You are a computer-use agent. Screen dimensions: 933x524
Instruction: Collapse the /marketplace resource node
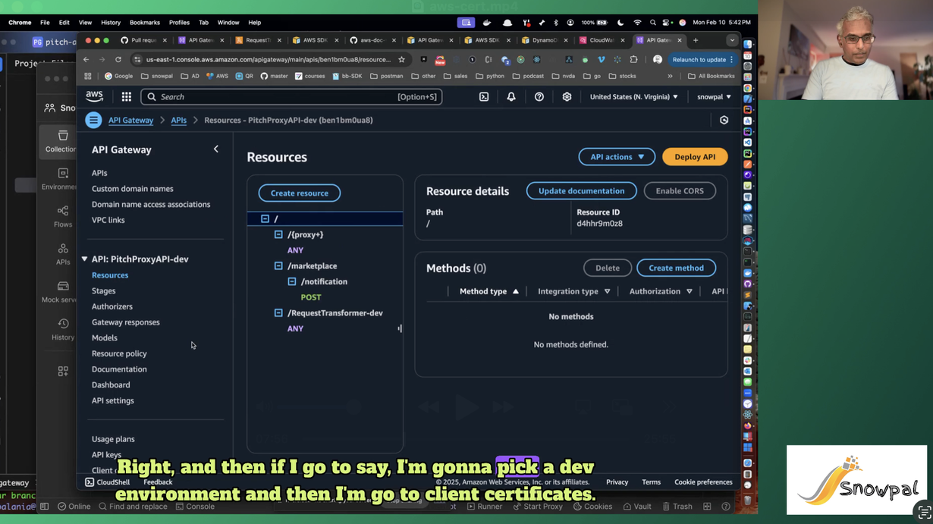tap(278, 266)
